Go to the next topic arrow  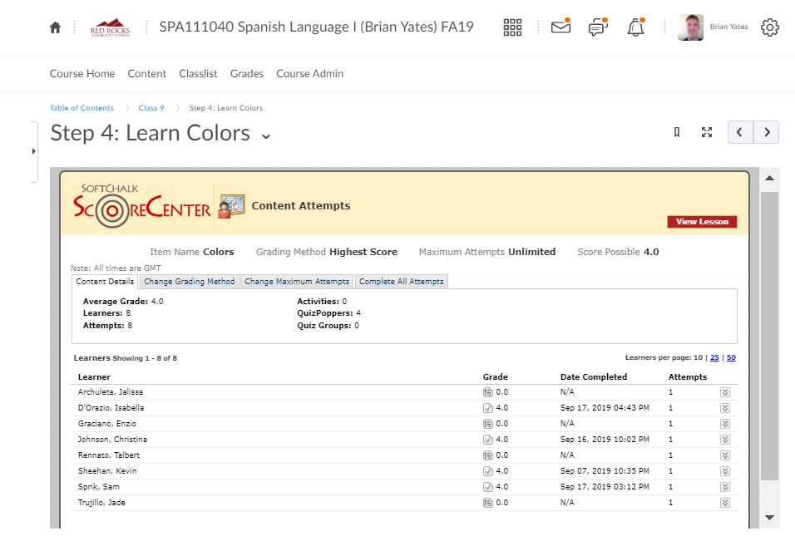click(x=767, y=132)
